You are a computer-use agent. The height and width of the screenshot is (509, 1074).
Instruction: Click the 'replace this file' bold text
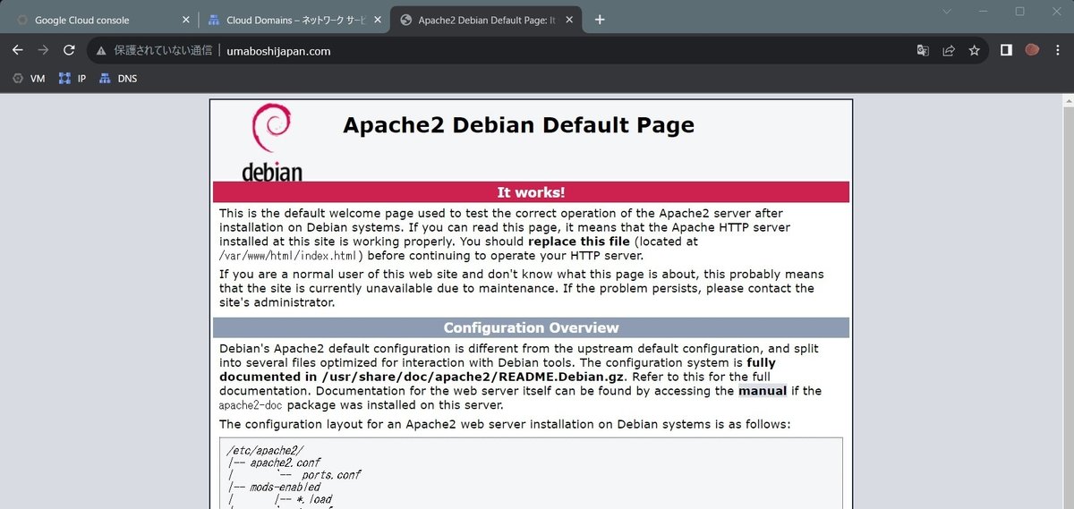tap(579, 242)
